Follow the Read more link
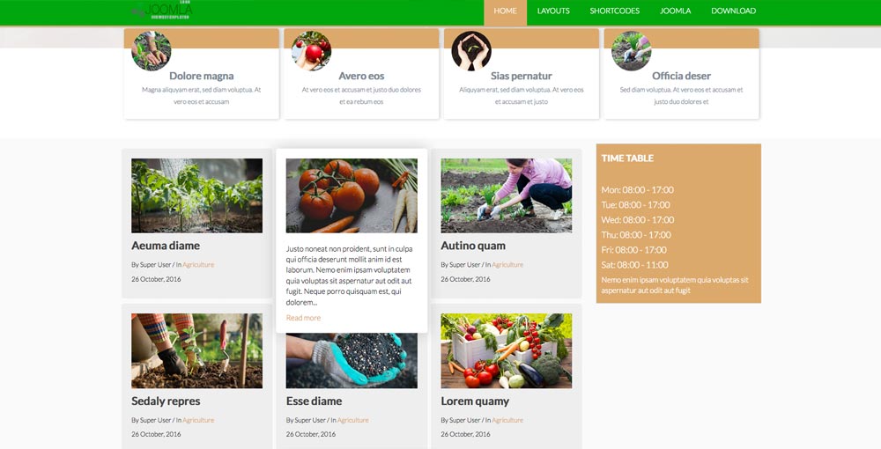The image size is (881, 449). 303,318
